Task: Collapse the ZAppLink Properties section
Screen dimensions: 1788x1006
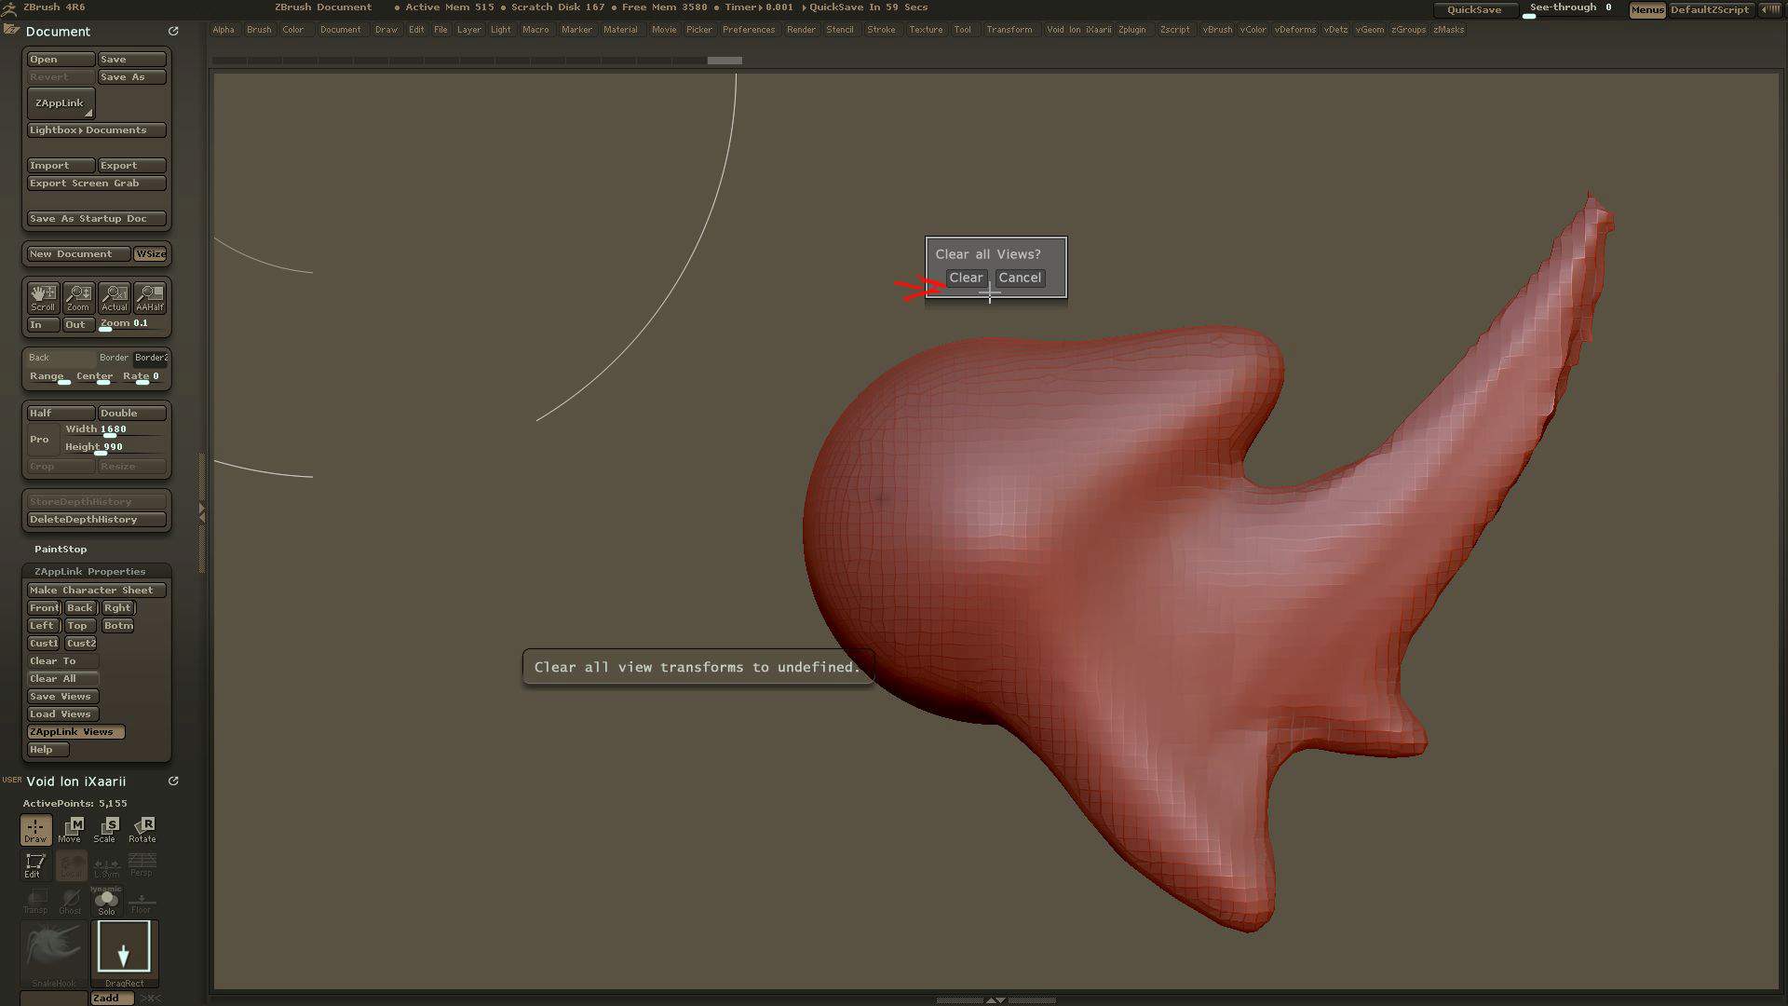Action: pos(89,572)
